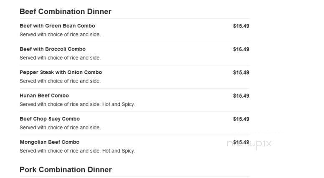Click the Mongolian Beef Combo price

click(x=241, y=142)
